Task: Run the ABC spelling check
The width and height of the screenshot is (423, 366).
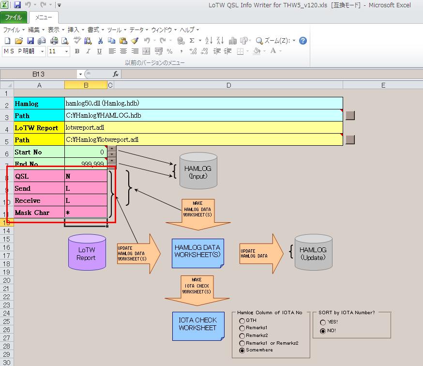Action: click(77, 41)
